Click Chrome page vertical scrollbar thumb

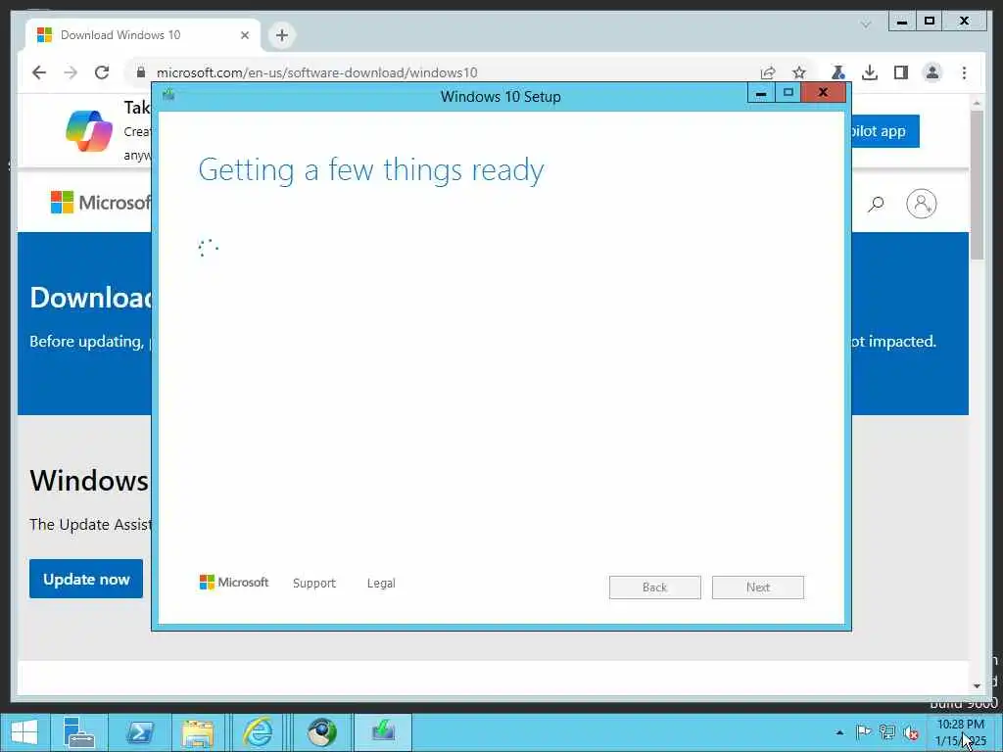(x=977, y=185)
